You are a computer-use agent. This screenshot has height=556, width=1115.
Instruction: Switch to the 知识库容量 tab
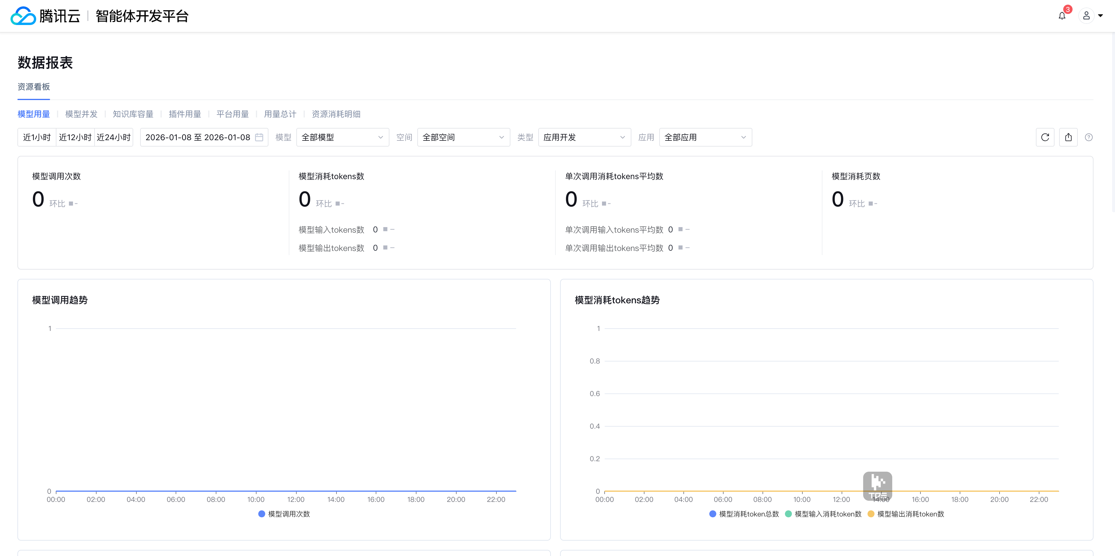click(133, 114)
